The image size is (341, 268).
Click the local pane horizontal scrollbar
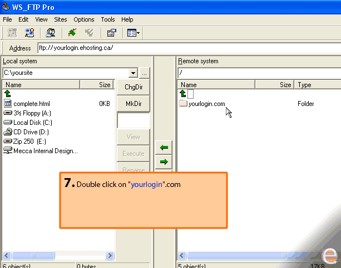56,255
